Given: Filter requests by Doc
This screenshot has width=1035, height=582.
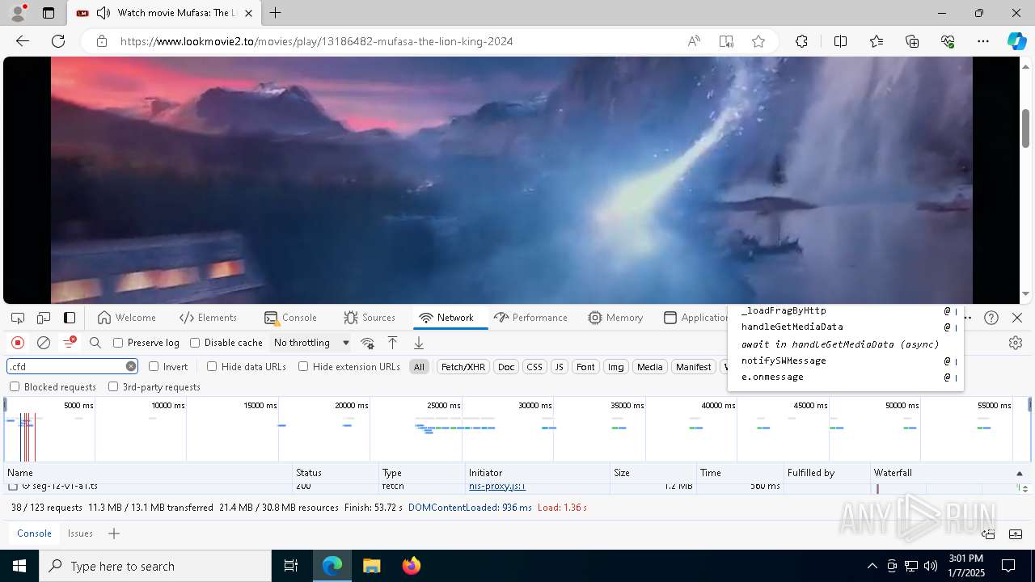Looking at the screenshot, I should point(506,367).
